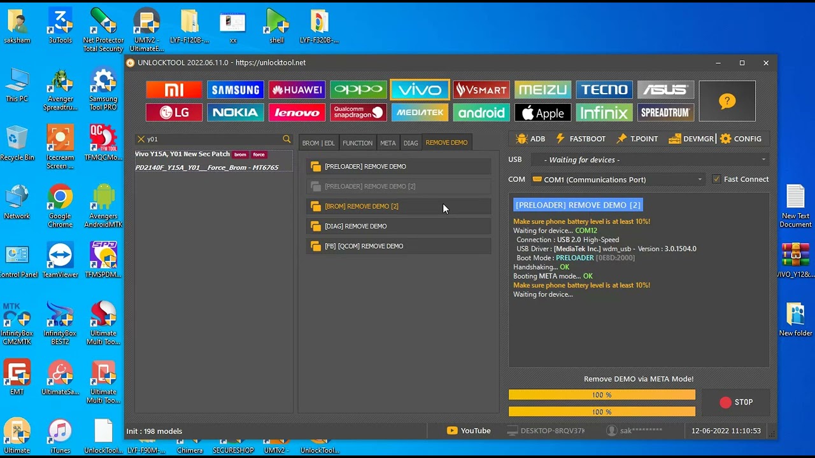This screenshot has width=815, height=458.
Task: Clear the y01 search with X icon
Action: click(141, 139)
